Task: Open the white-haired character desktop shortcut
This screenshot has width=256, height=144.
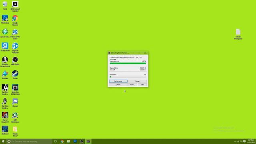Action: click(5, 62)
